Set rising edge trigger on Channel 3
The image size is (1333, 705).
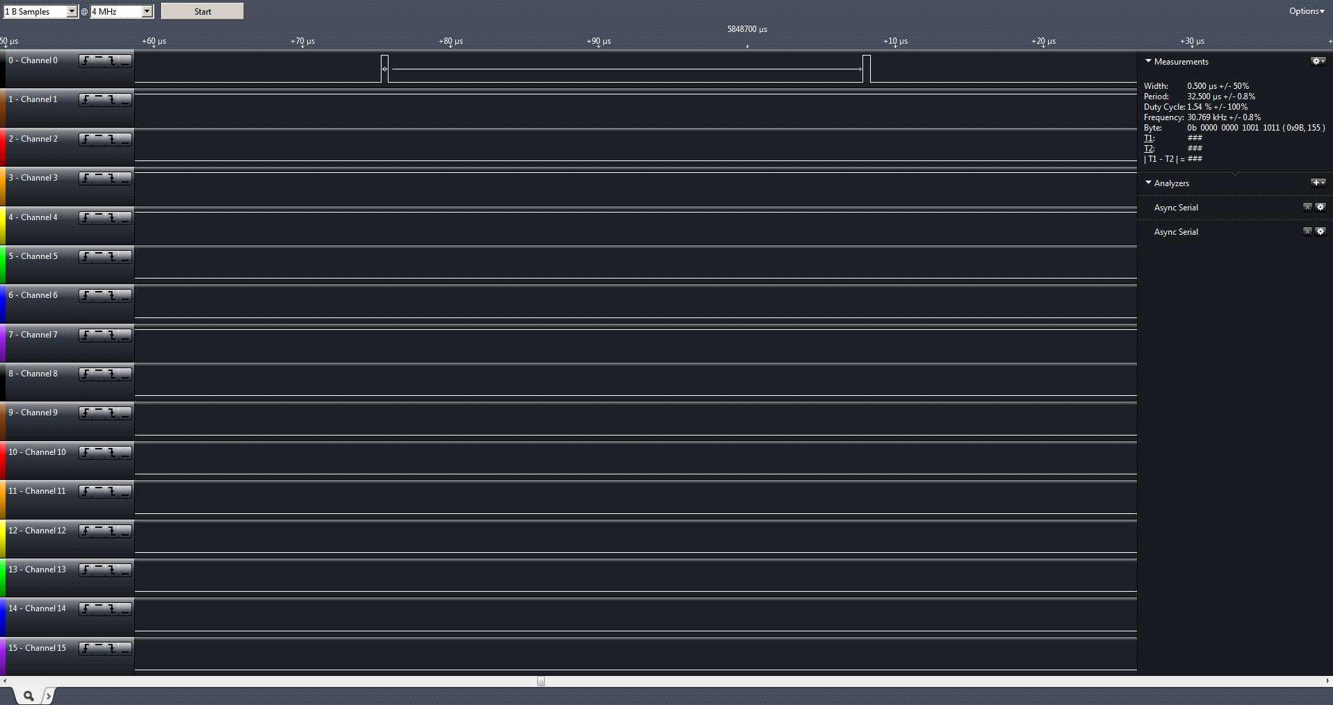(86, 179)
